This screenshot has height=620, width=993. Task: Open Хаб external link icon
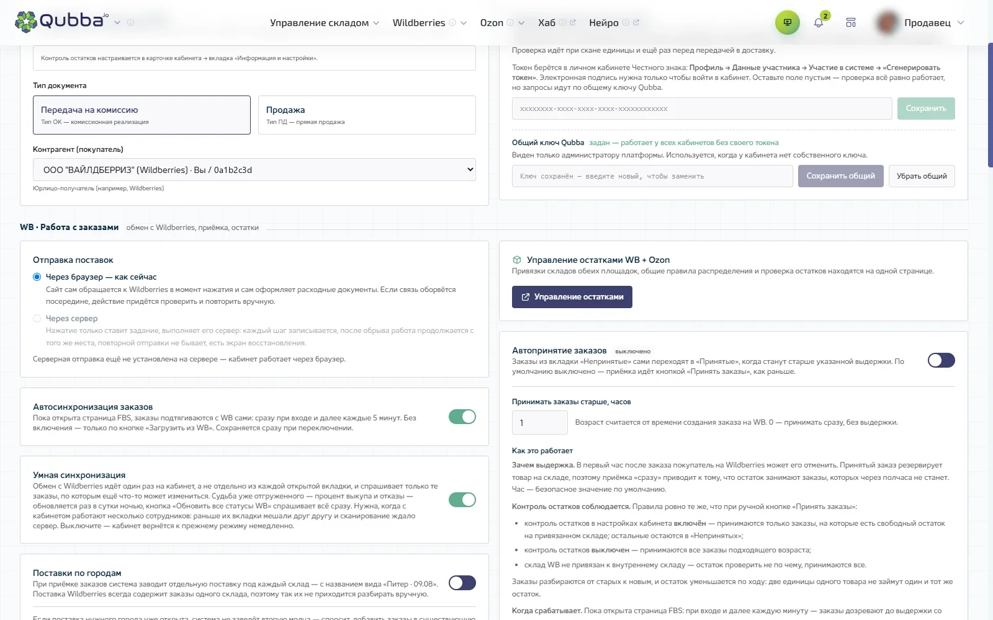(573, 22)
